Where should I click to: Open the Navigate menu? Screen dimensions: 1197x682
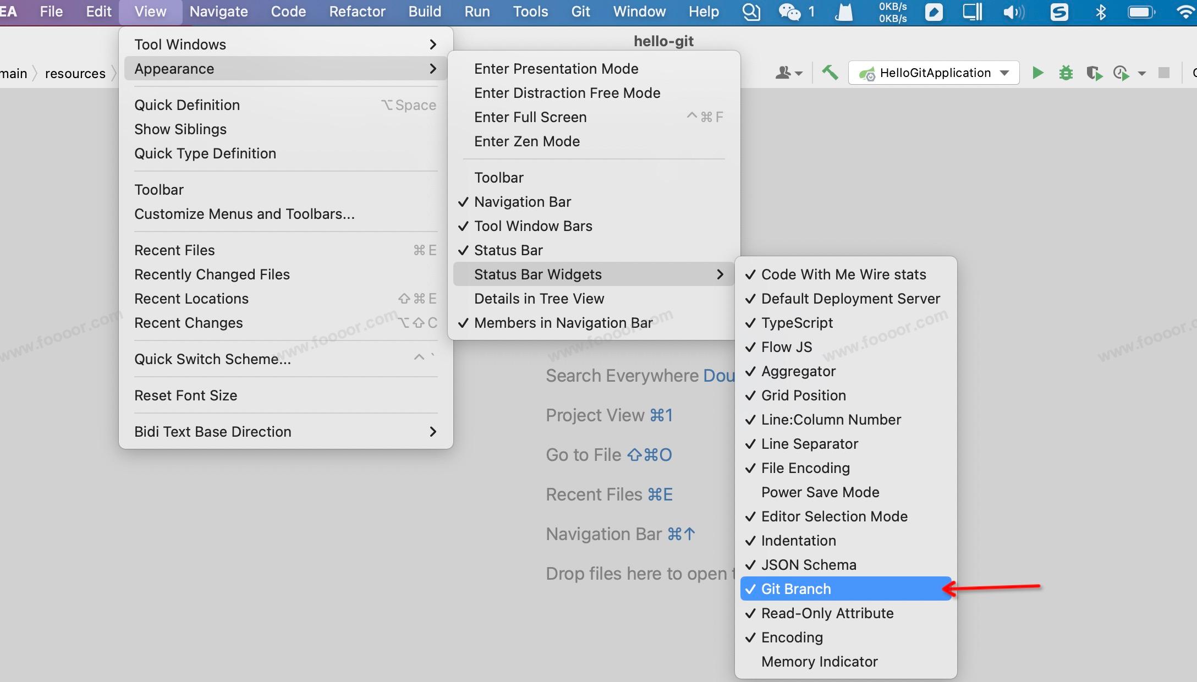pyautogui.click(x=218, y=12)
